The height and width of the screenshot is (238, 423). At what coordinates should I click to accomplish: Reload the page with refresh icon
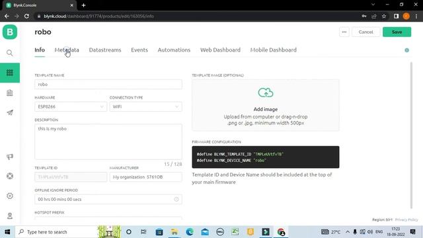click(26, 16)
